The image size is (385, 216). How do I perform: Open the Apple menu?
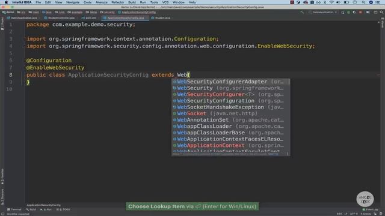6,2
